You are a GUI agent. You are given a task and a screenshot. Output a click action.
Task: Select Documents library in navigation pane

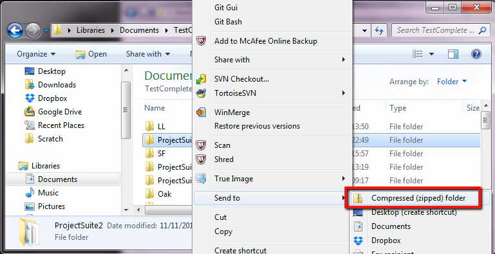64,179
